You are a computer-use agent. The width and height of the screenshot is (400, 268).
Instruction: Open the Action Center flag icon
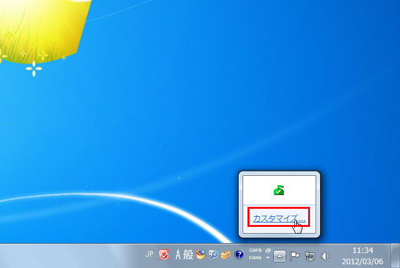click(294, 256)
